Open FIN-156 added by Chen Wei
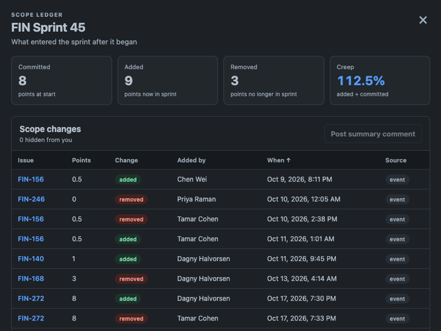Viewport: 441px width, 331px height. pyautogui.click(x=31, y=179)
